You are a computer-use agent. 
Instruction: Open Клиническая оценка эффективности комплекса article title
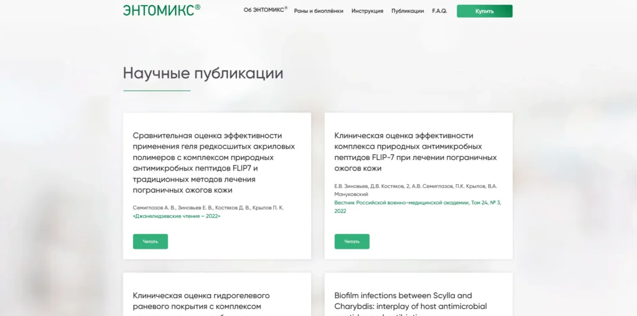(416, 152)
